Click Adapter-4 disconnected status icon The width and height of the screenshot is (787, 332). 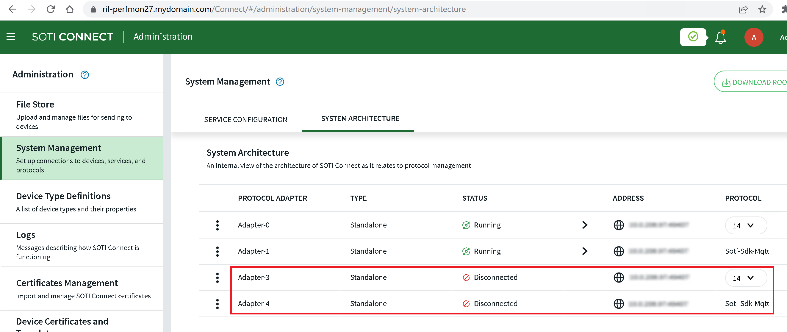click(x=466, y=304)
